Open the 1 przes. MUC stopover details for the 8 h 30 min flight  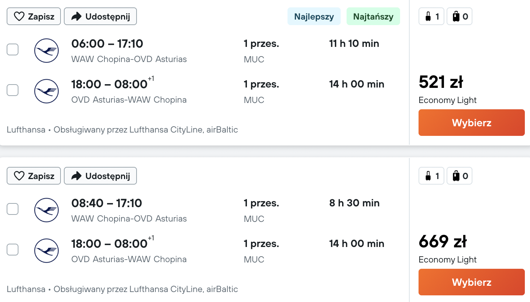261,210
